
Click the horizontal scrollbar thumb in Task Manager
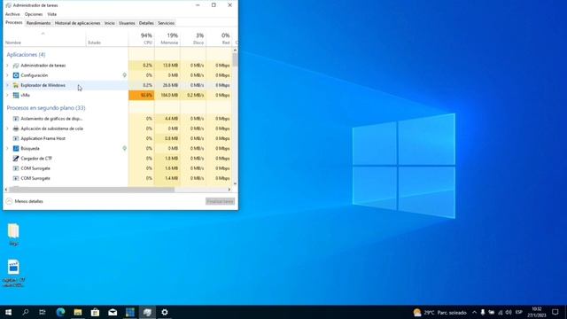tap(91, 189)
